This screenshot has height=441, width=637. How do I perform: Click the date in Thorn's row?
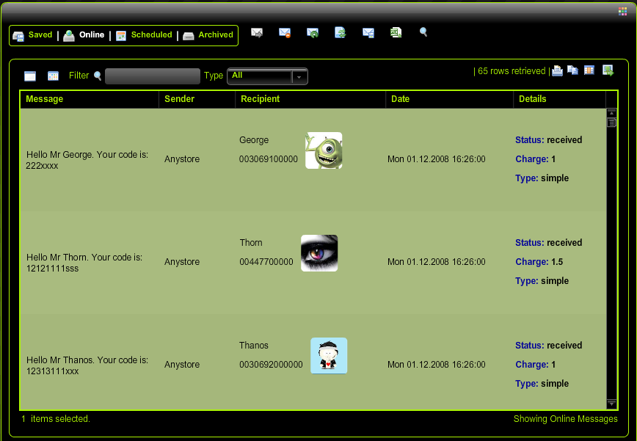click(437, 262)
